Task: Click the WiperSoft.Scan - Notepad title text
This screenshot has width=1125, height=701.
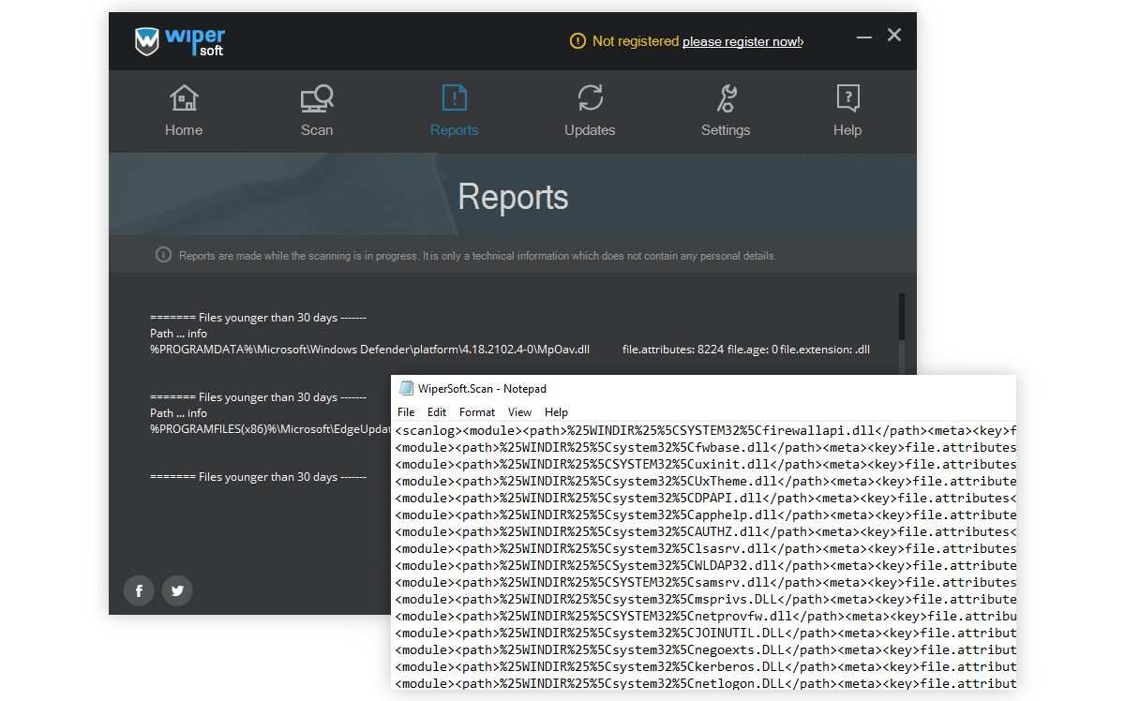Action: [482, 388]
